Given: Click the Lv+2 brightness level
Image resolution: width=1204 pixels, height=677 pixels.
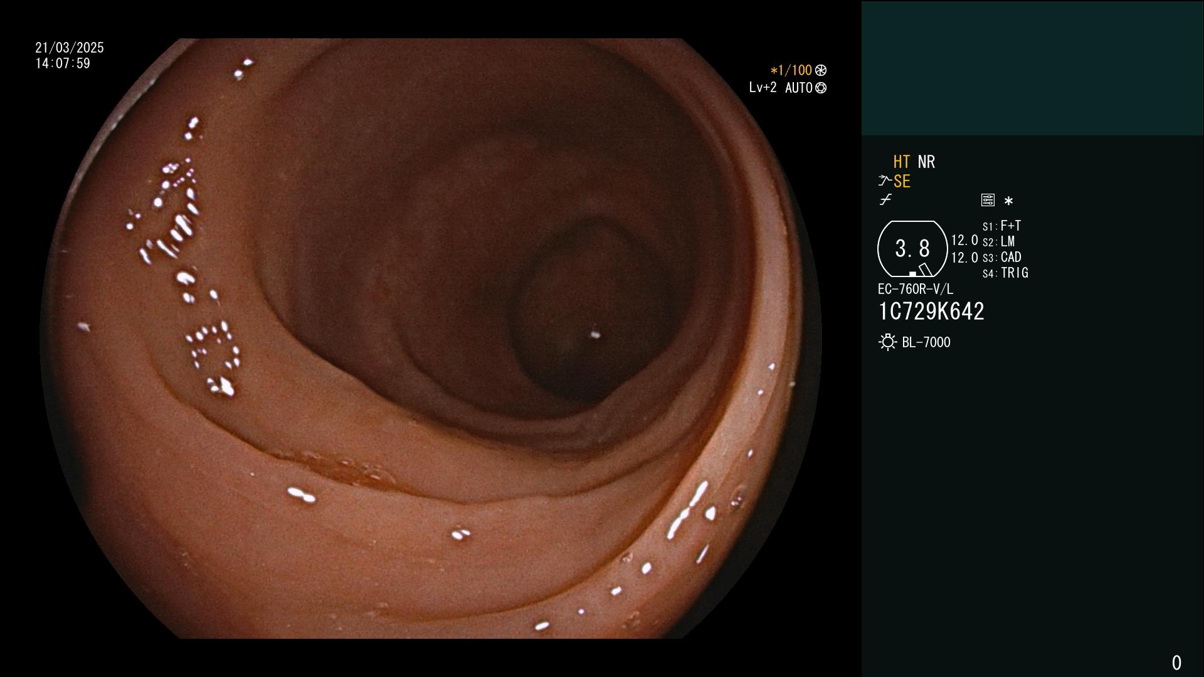Looking at the screenshot, I should 763,88.
